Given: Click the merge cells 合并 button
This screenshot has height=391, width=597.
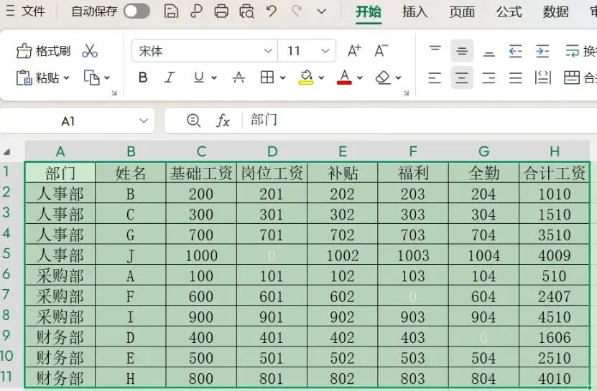Looking at the screenshot, I should [x=580, y=77].
